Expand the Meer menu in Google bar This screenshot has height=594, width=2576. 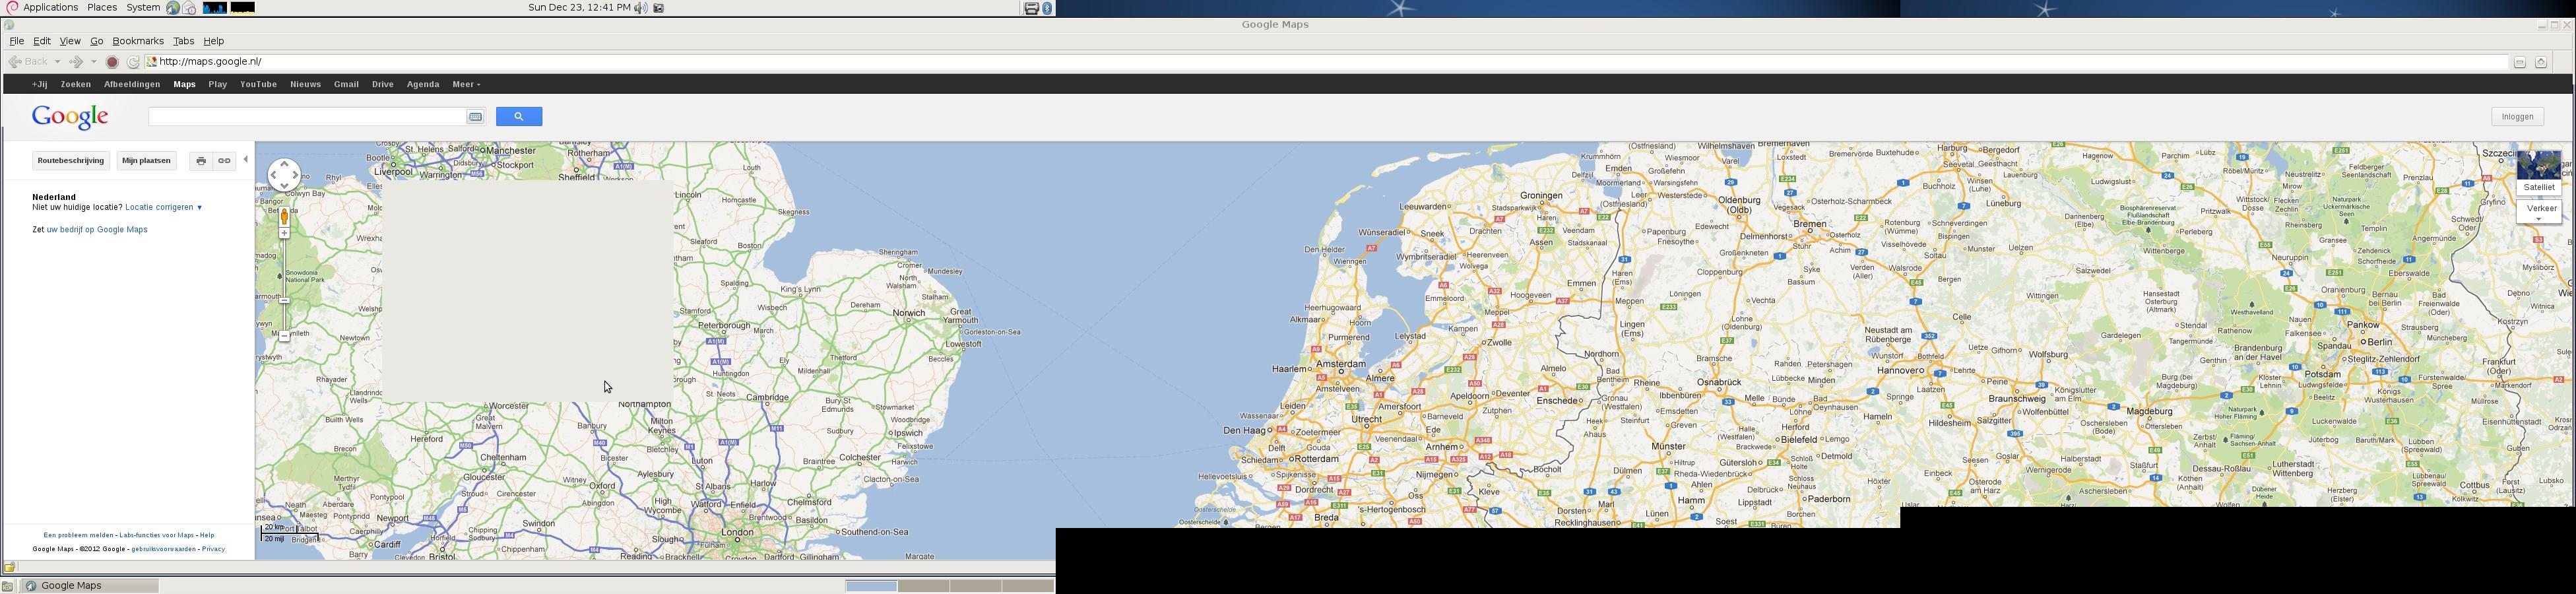tap(466, 85)
